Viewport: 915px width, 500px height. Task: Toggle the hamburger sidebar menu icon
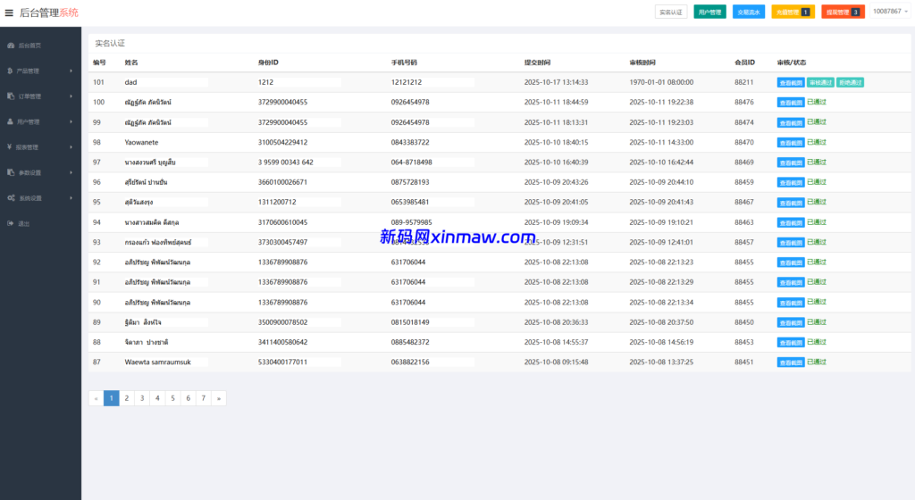[9, 12]
